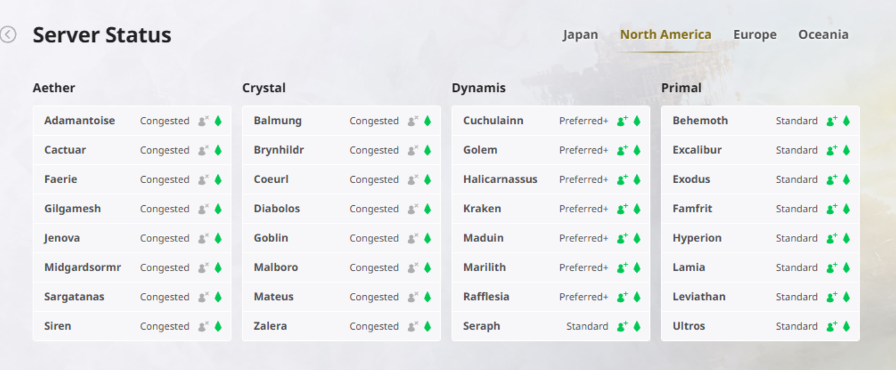Select the Ultros world name

coord(689,326)
